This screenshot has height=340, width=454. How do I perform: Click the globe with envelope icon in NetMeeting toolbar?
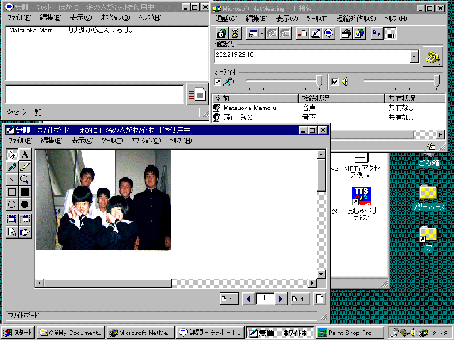point(359,33)
